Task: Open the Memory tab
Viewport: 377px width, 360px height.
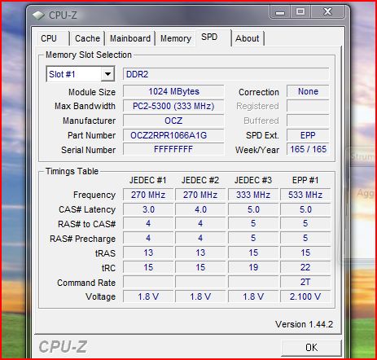Action: click(176, 38)
